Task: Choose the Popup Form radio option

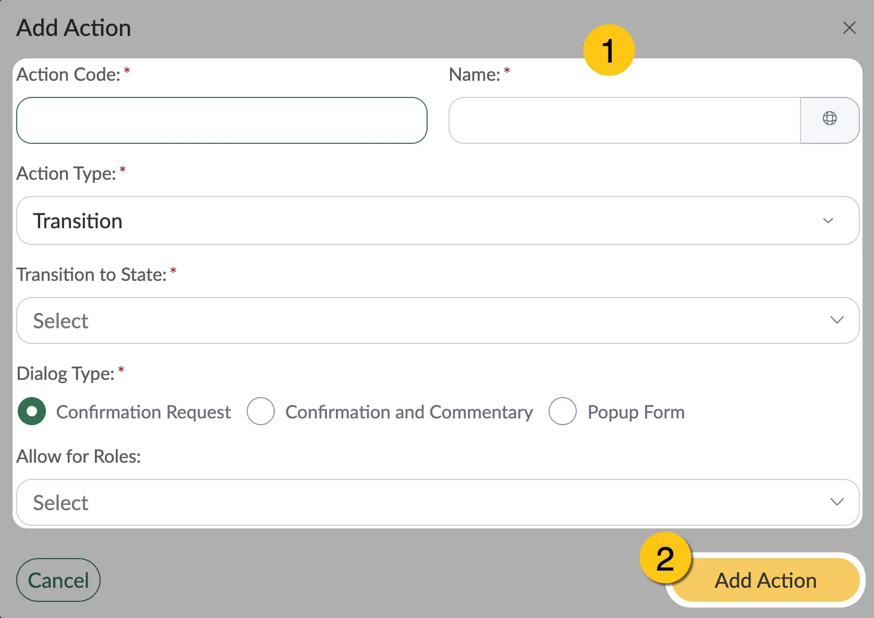Action: [x=563, y=411]
